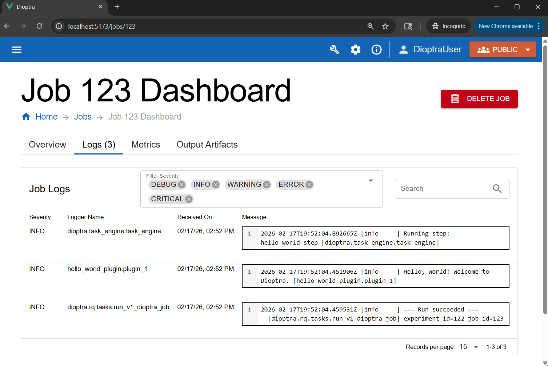Click the group icon on the PUBLIC button
The image size is (548, 366).
point(484,49)
